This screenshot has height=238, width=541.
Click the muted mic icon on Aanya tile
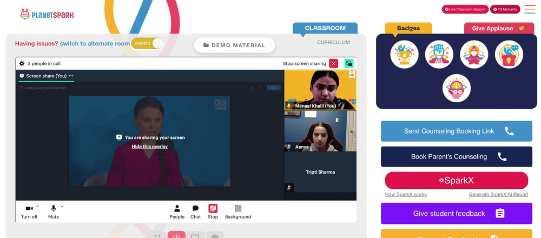coord(289,147)
